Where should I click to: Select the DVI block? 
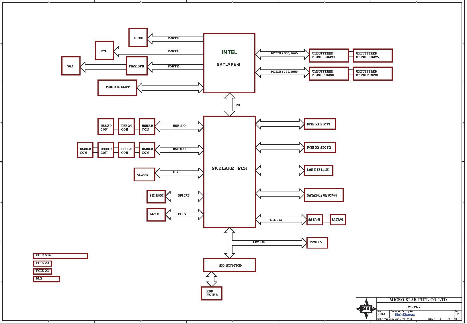click(x=104, y=51)
